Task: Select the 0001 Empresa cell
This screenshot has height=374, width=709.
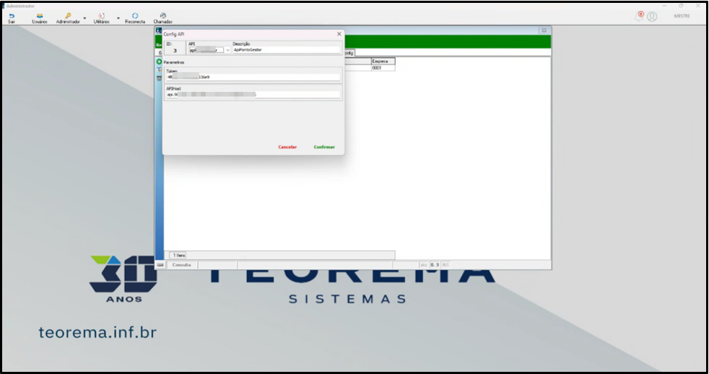Action: point(383,68)
